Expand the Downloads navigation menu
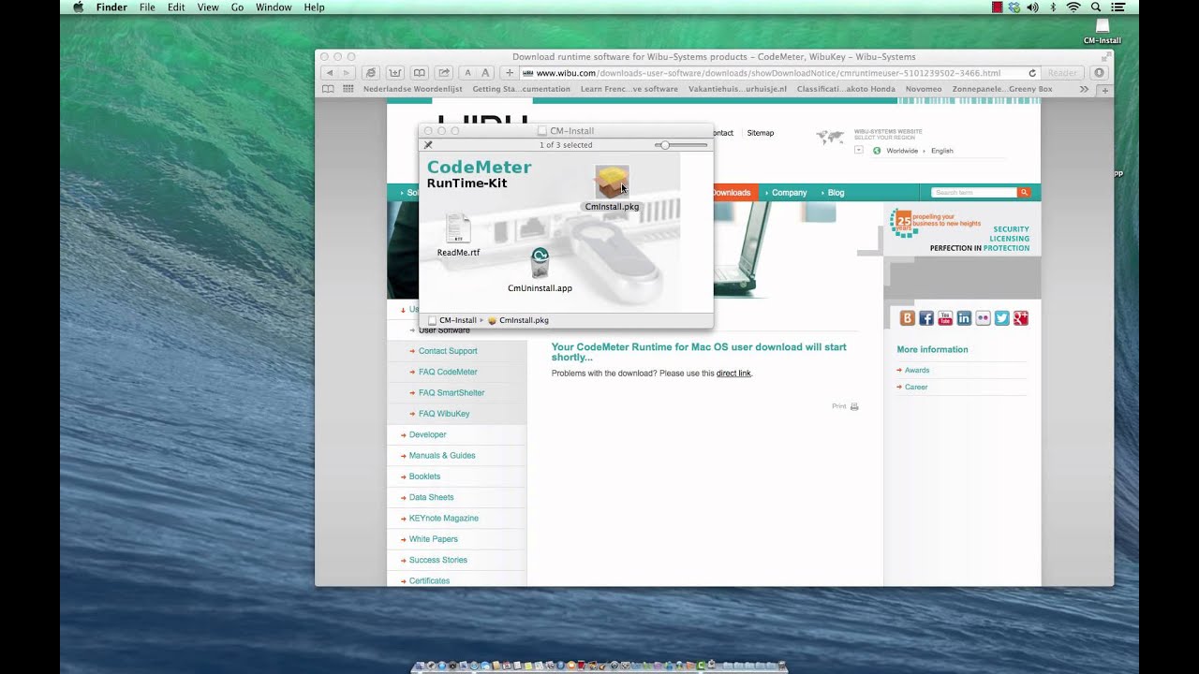1199x674 pixels. pos(731,193)
